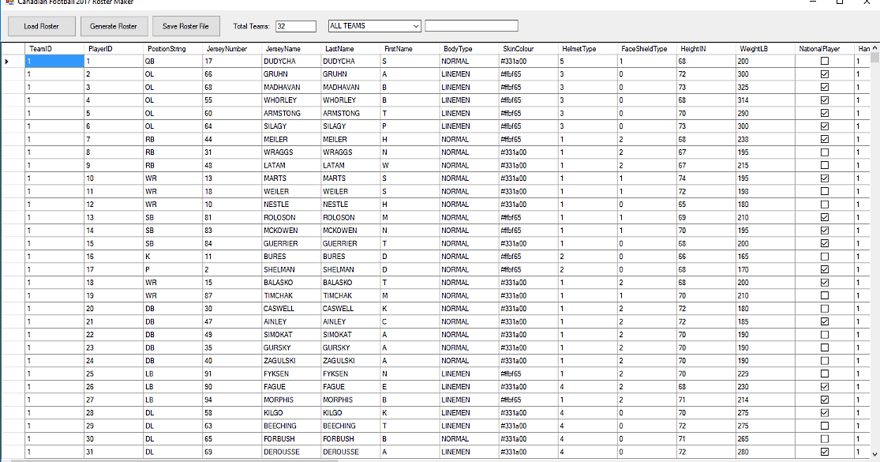Check NationalPlayer for WRAGGS

pyautogui.click(x=825, y=152)
